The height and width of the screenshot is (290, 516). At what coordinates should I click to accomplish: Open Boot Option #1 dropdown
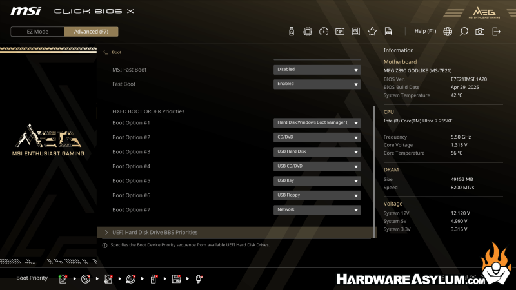317,122
